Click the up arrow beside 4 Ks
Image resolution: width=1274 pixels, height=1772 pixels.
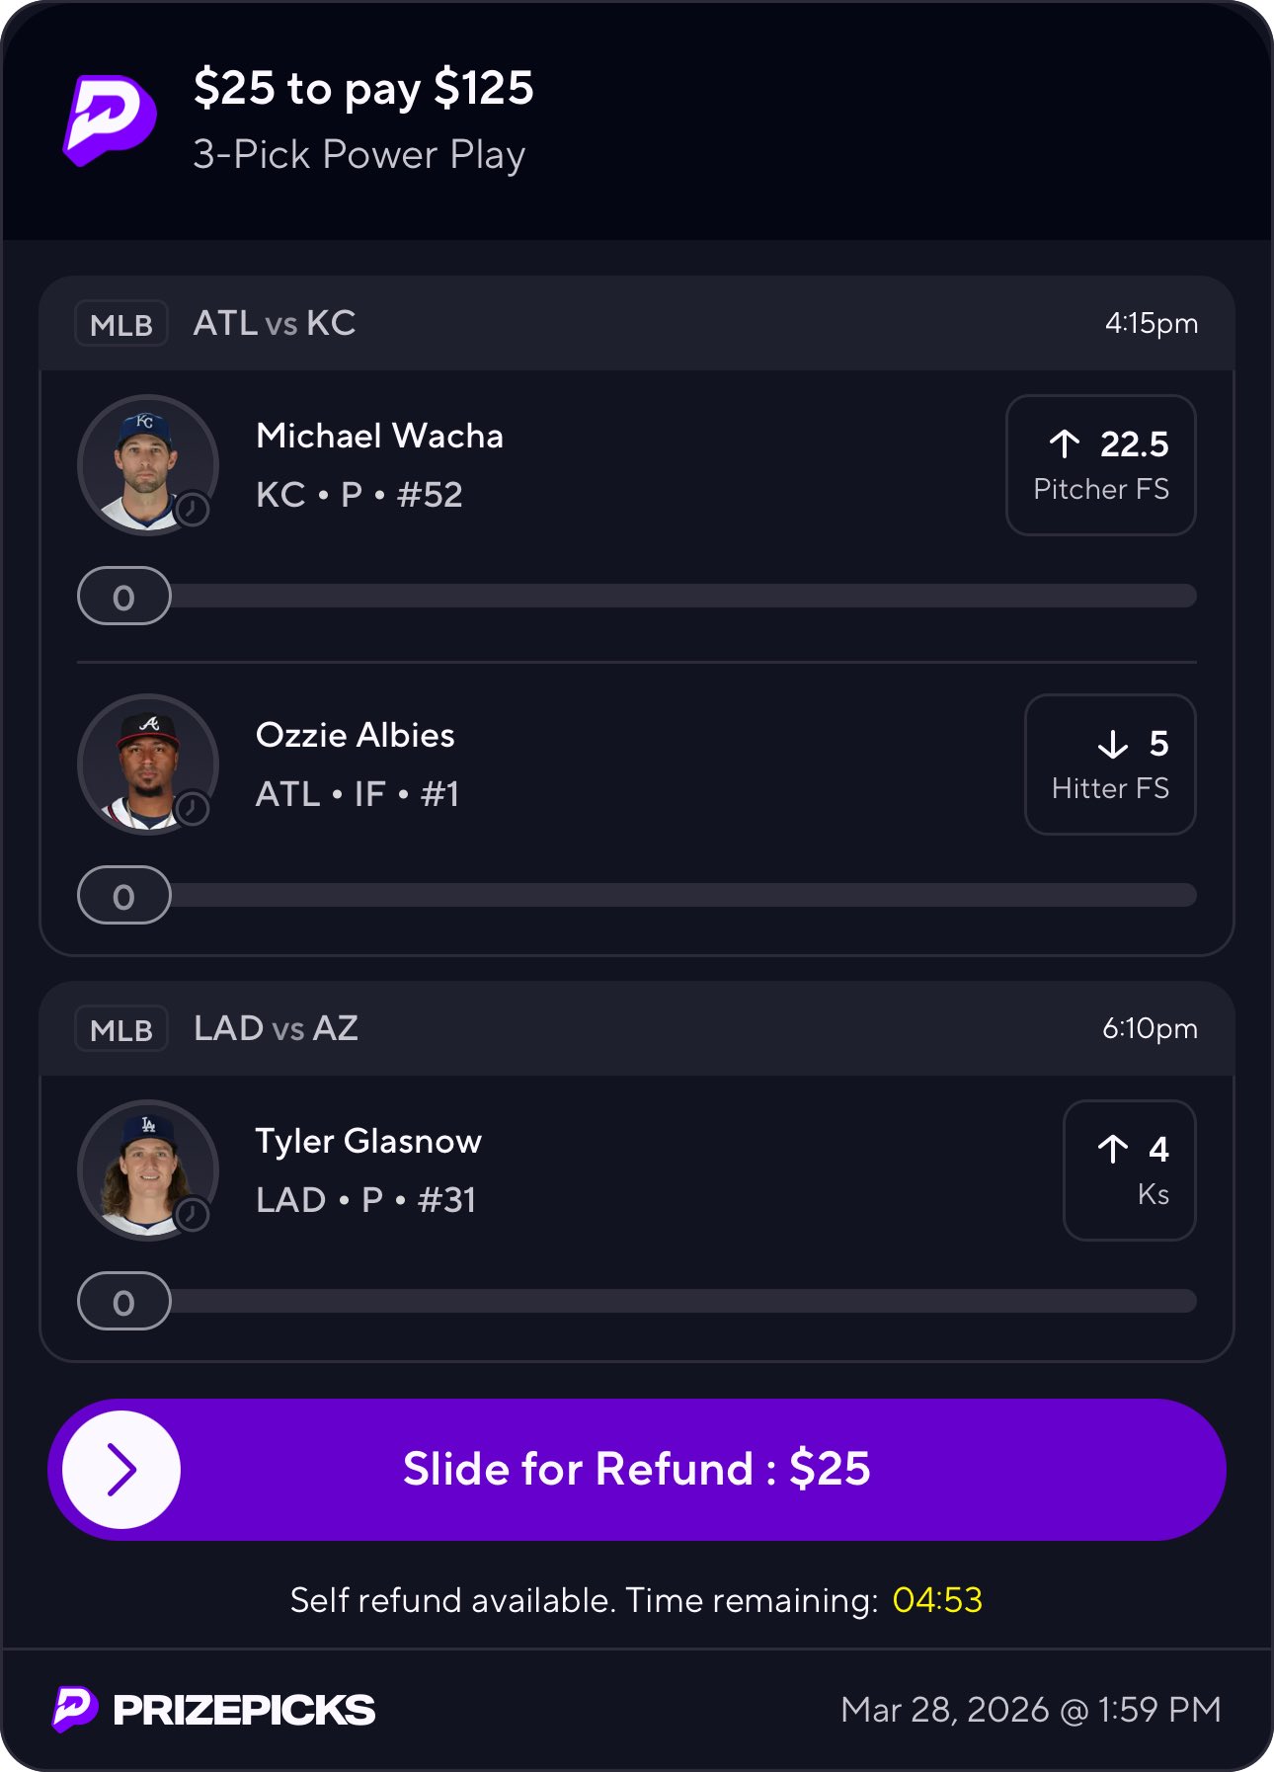coord(1113,1149)
